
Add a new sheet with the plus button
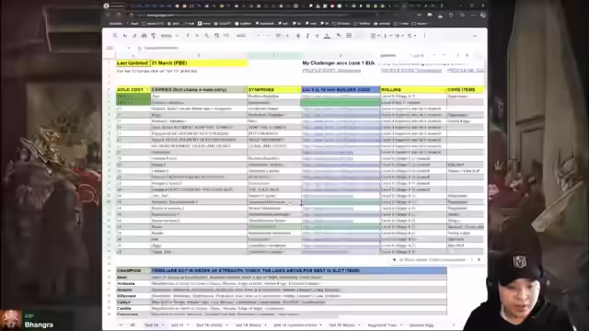click(121, 325)
